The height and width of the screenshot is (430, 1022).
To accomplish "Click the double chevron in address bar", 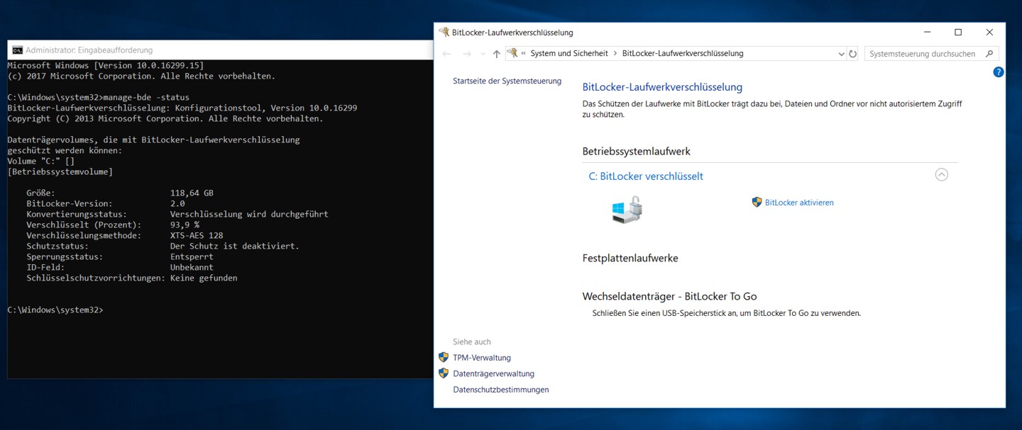I will tap(524, 54).
